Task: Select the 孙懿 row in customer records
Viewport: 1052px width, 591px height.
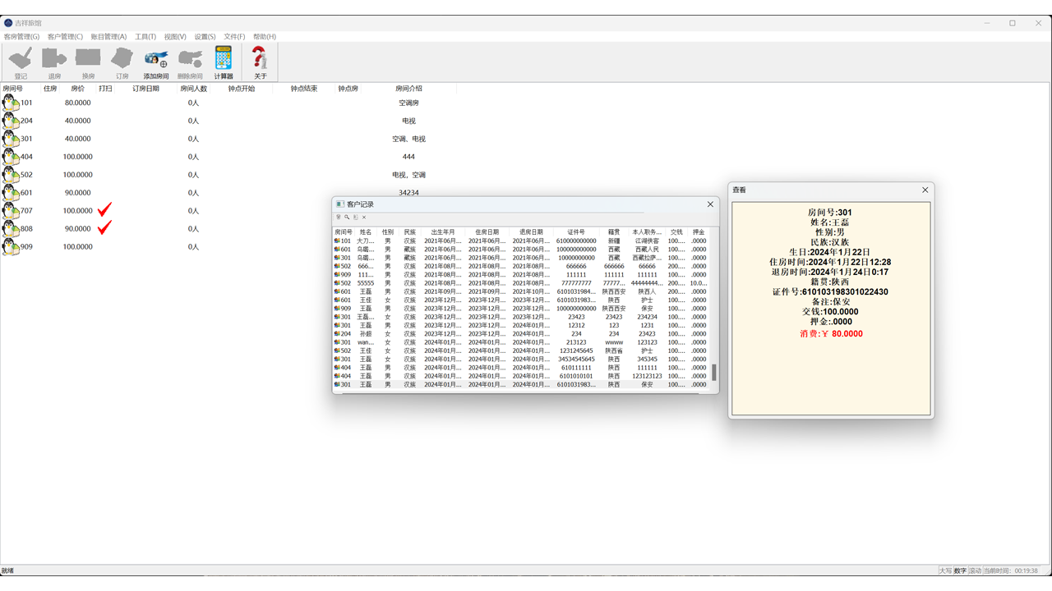Action: point(366,334)
